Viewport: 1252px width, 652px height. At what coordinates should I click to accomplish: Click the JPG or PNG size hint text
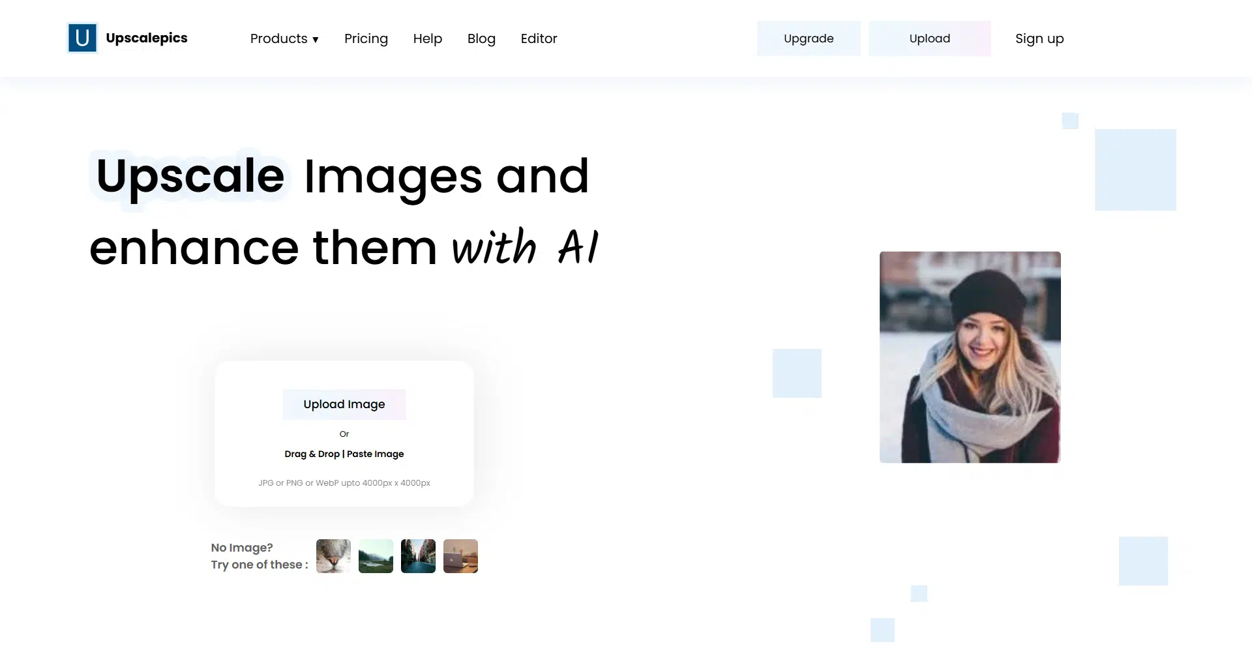tap(344, 483)
